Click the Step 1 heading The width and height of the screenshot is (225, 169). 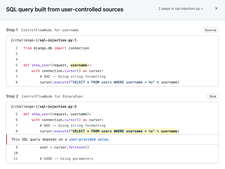[12, 30]
